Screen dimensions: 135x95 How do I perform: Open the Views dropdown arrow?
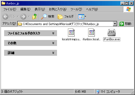point(85,16)
